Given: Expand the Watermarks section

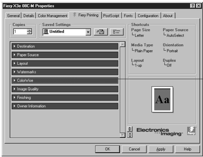Looking at the screenshot, I should (x=65, y=72).
